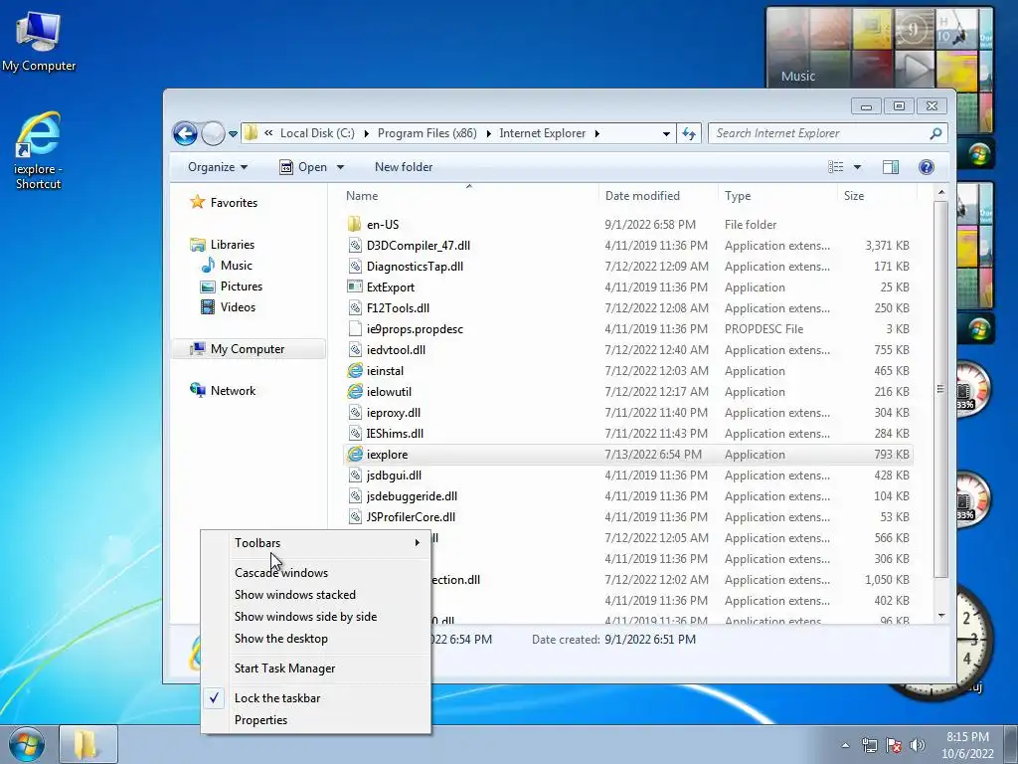1018x764 pixels.
Task: Select the ielowutil application icon
Action: coord(355,392)
